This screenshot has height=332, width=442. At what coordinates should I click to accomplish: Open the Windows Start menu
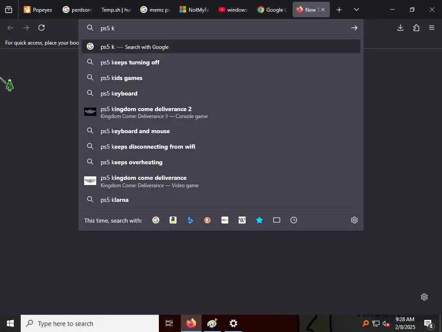(x=10, y=323)
